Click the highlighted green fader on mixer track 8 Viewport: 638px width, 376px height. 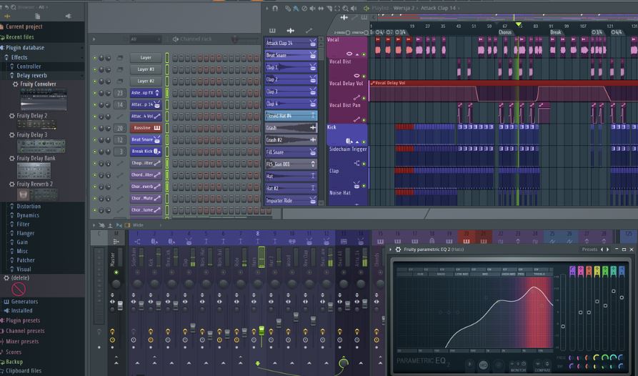(261, 330)
